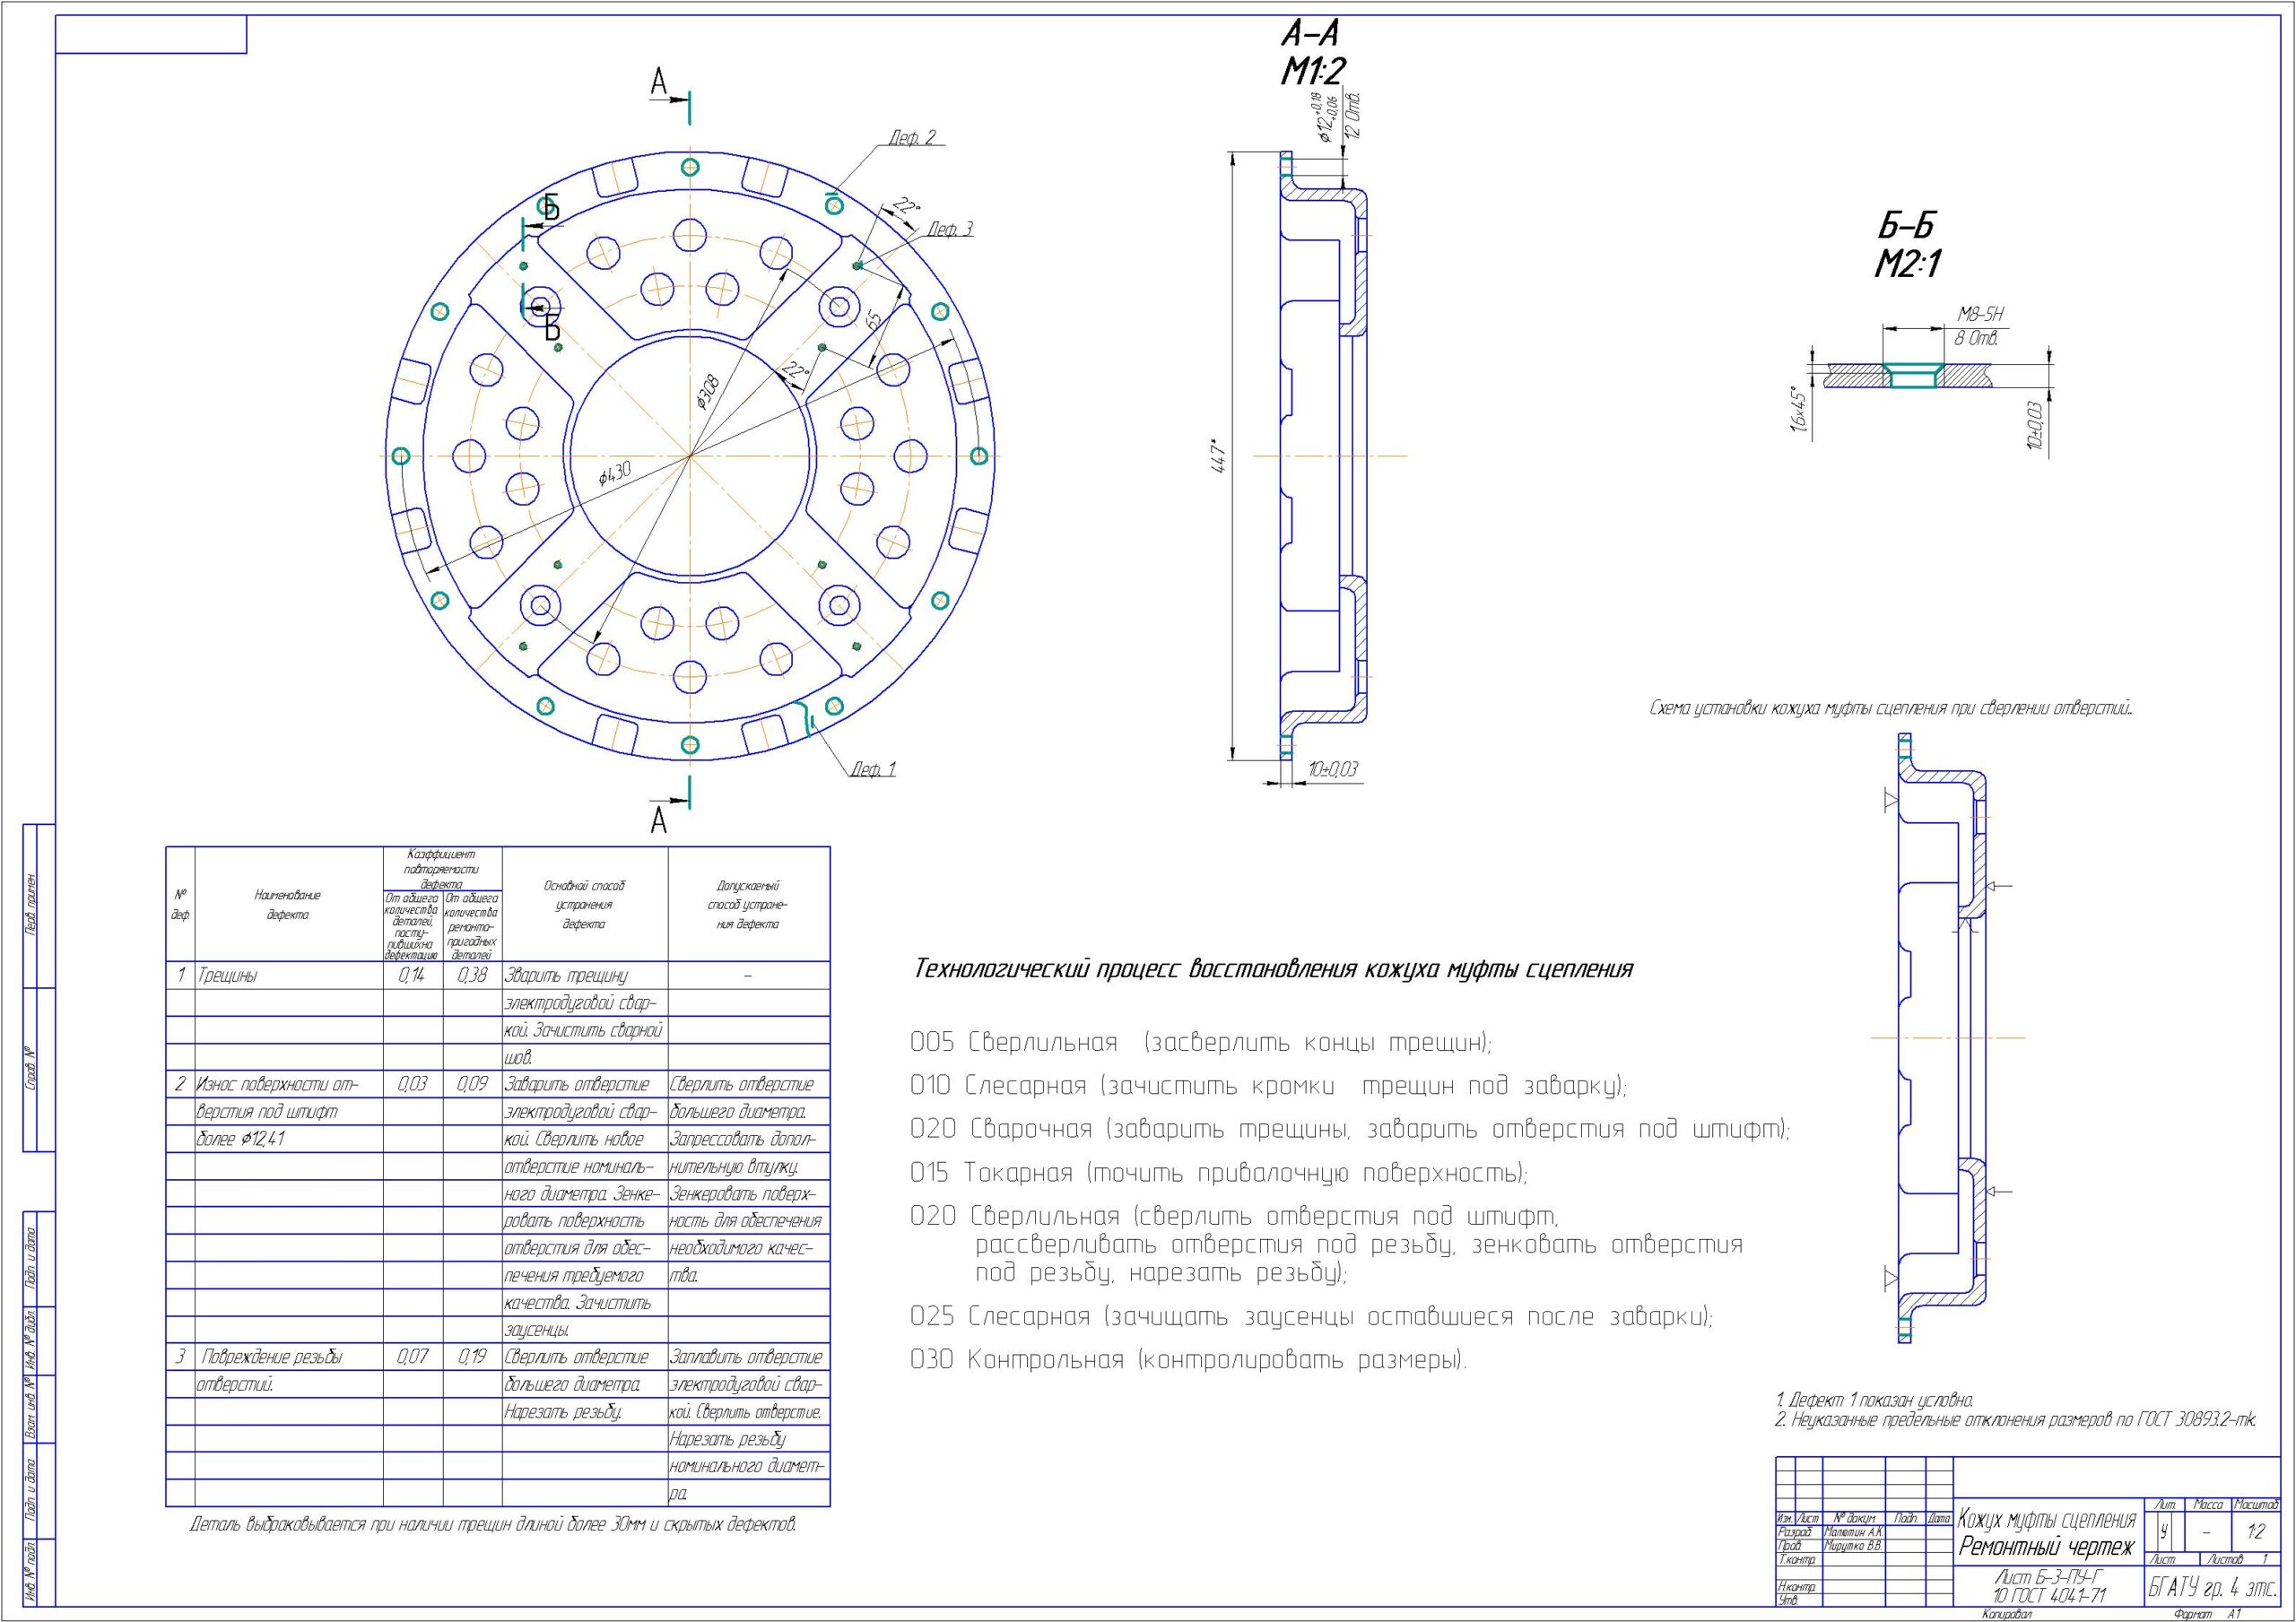Select the "Деф. 3" callout label
2296x1622 pixels.
pyautogui.click(x=950, y=229)
